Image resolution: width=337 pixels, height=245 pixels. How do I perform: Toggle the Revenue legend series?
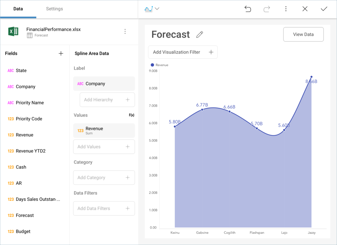(x=160, y=65)
